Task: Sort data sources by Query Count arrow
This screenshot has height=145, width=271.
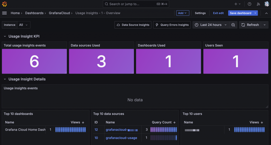Action: [175, 122]
